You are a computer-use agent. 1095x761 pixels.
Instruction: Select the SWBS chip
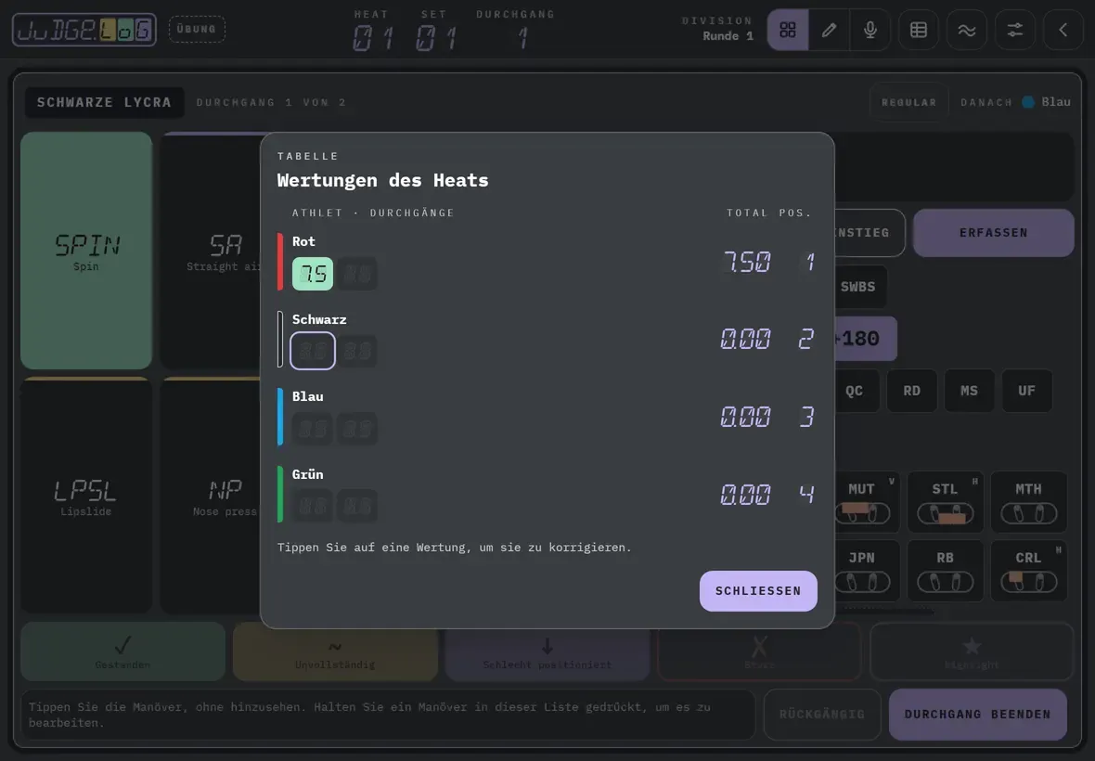(858, 287)
